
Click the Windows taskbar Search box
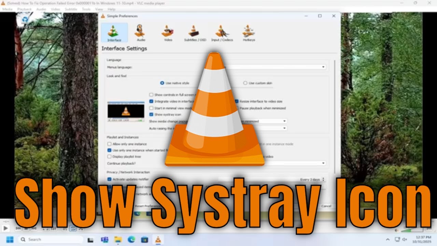[51, 240]
